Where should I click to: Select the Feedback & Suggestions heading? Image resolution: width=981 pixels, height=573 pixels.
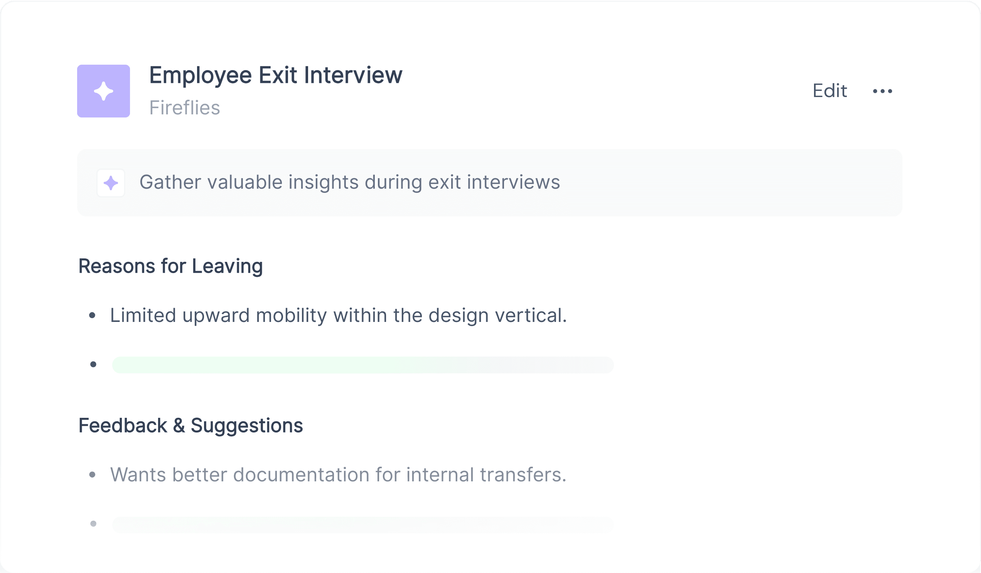coord(191,426)
